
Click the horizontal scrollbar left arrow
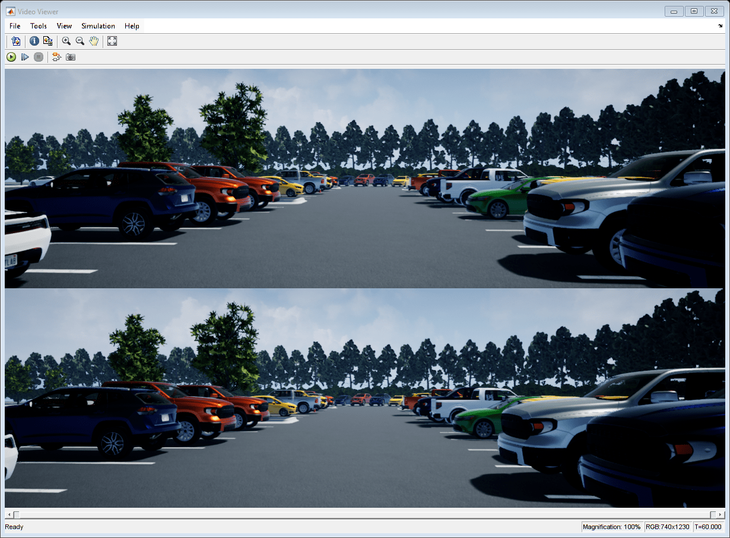coord(9,514)
